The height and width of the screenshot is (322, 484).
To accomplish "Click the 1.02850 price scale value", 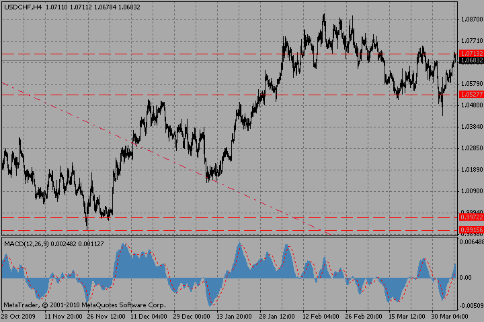I will (472, 148).
